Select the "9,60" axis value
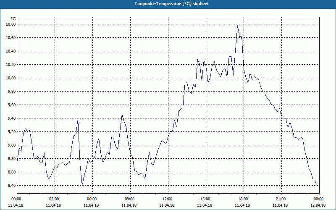This screenshot has height=210, width=336. click(12, 105)
